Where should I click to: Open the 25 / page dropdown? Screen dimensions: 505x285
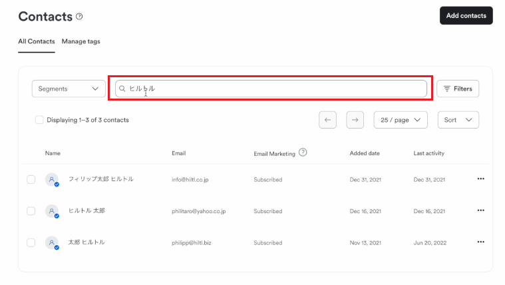coord(401,120)
